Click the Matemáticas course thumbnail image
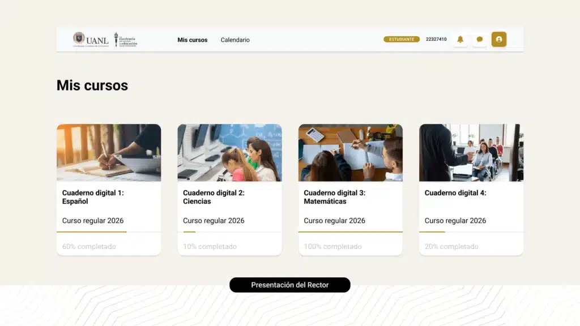The image size is (580, 326). (x=350, y=153)
